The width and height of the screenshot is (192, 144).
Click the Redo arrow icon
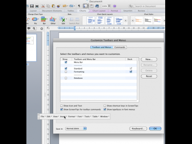[71, 6]
